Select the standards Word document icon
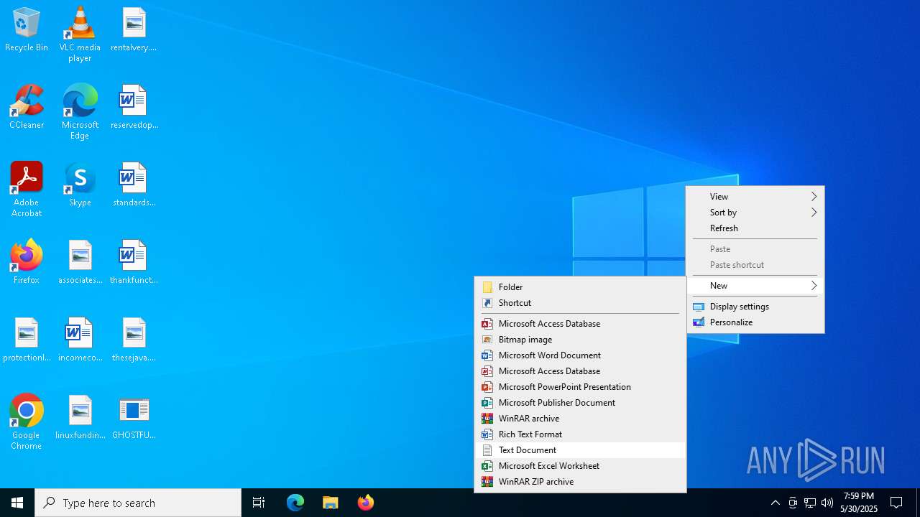Viewport: 920px width, 517px height. tap(134, 185)
